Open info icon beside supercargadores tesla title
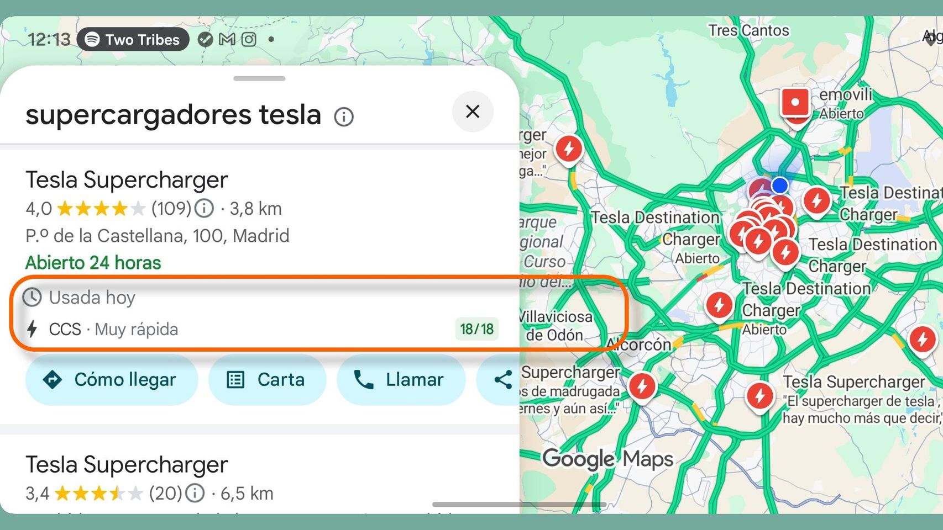The height and width of the screenshot is (530, 943). tap(344, 117)
